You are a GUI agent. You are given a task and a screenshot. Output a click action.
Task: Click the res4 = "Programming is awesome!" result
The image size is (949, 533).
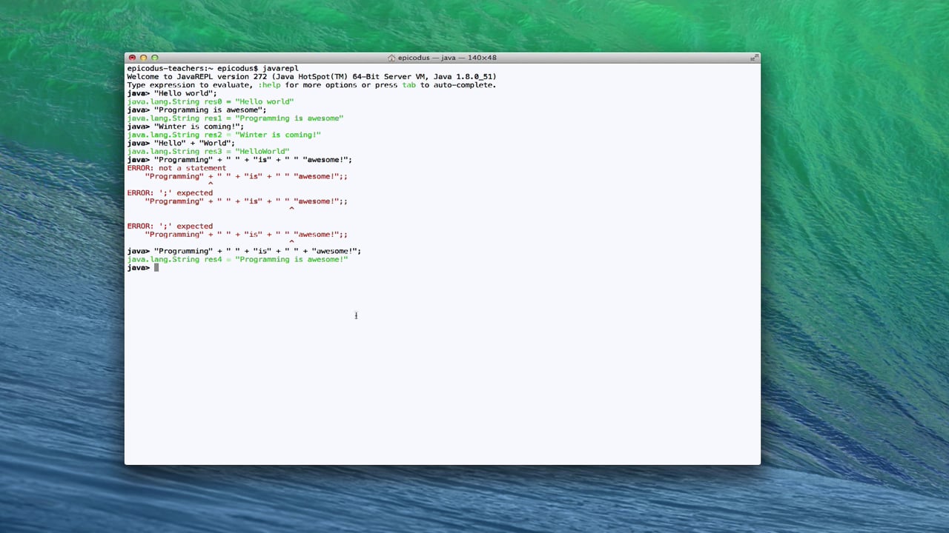coord(237,259)
